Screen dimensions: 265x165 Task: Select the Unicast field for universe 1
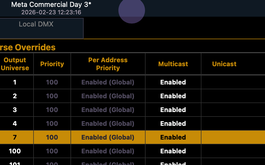point(233,82)
